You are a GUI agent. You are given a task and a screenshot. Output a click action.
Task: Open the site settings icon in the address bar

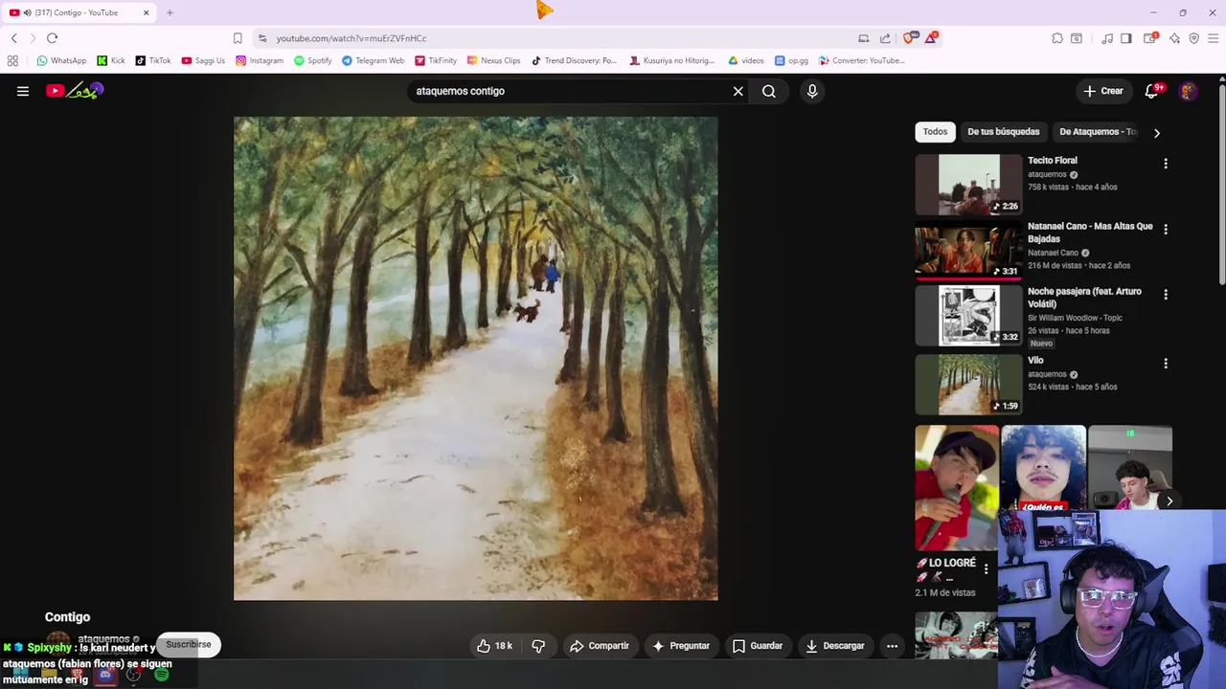[x=262, y=38]
